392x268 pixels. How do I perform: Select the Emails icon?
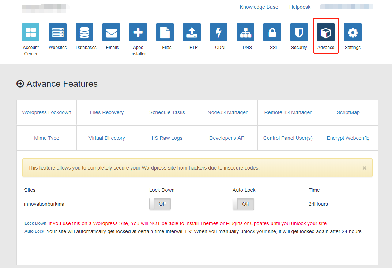click(111, 32)
